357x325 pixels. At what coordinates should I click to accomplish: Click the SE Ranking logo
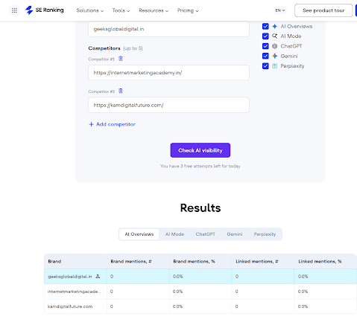point(45,10)
